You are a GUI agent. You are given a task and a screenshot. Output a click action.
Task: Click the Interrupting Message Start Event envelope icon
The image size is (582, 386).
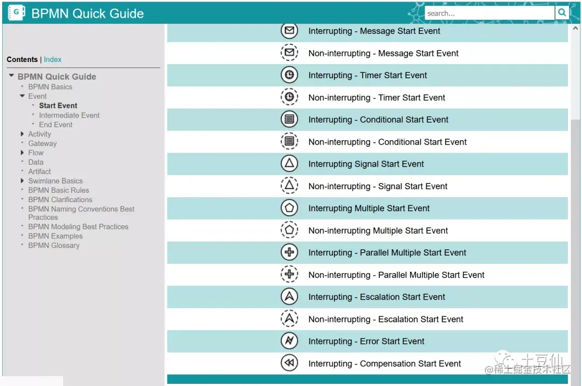(289, 31)
